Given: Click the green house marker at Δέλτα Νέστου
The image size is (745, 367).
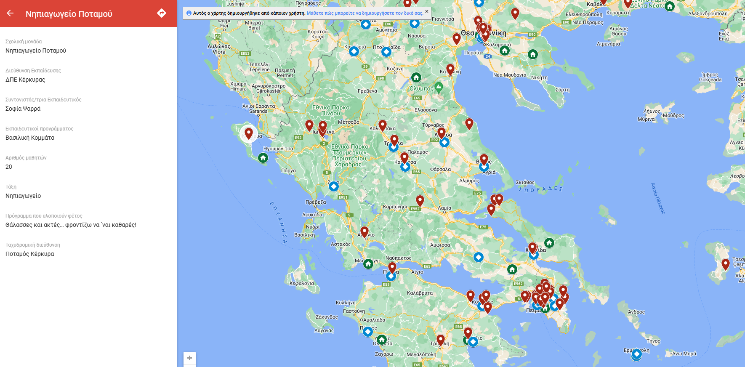Looking at the screenshot, I should tap(670, 6).
